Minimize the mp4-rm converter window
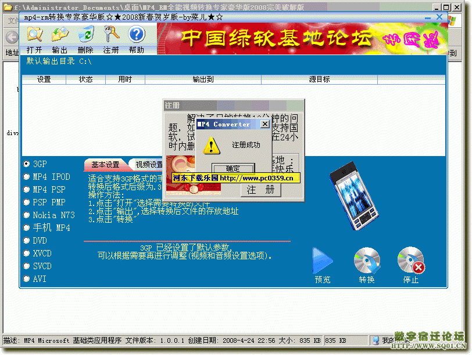Screen dimensions: 472x355 tap(428, 18)
